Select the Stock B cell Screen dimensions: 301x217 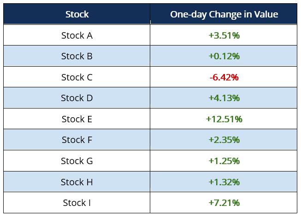pos(77,56)
